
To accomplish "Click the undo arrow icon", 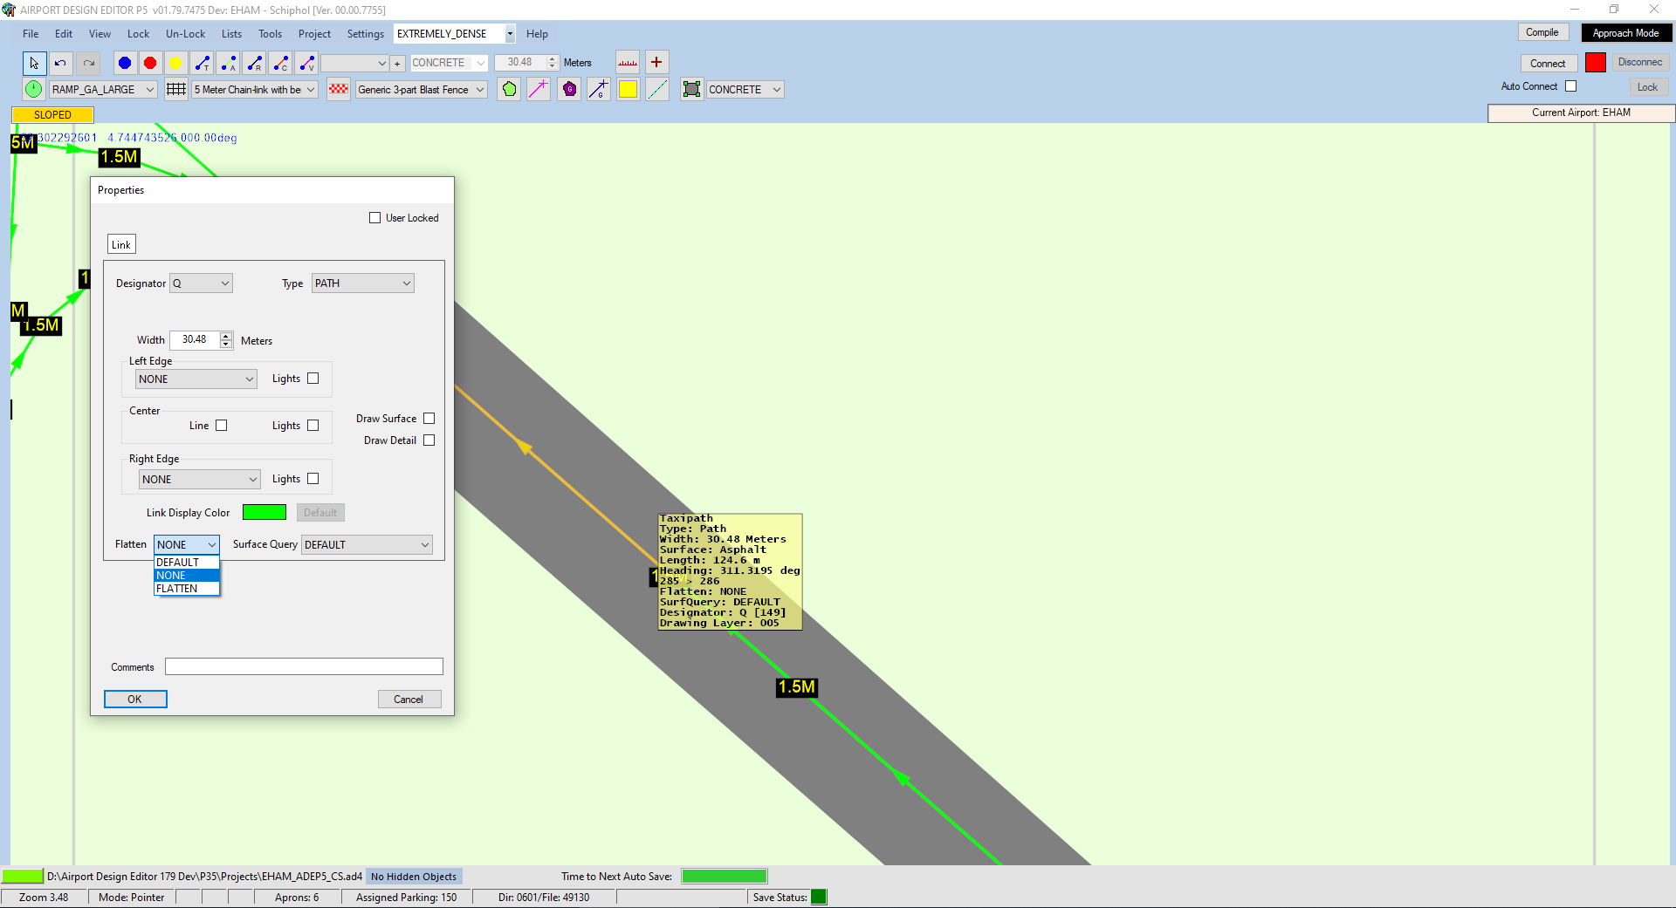I will pos(60,63).
